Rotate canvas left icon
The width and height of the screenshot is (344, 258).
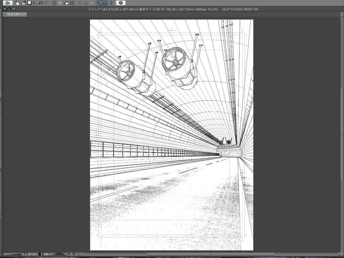[69, 254]
